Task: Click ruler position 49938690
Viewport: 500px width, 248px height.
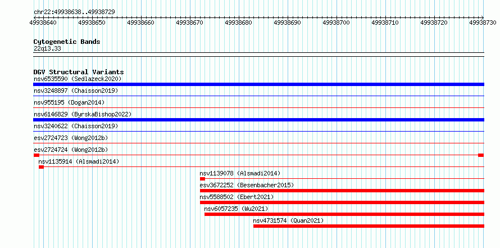Action: click(x=288, y=22)
